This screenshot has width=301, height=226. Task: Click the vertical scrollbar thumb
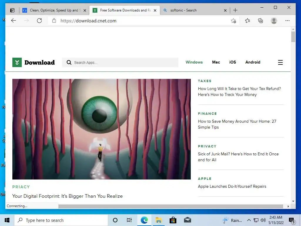(x=293, y=37)
